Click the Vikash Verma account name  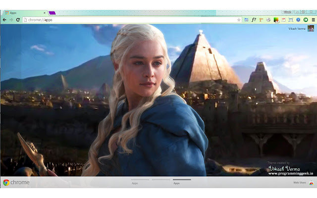pyautogui.click(x=297, y=29)
